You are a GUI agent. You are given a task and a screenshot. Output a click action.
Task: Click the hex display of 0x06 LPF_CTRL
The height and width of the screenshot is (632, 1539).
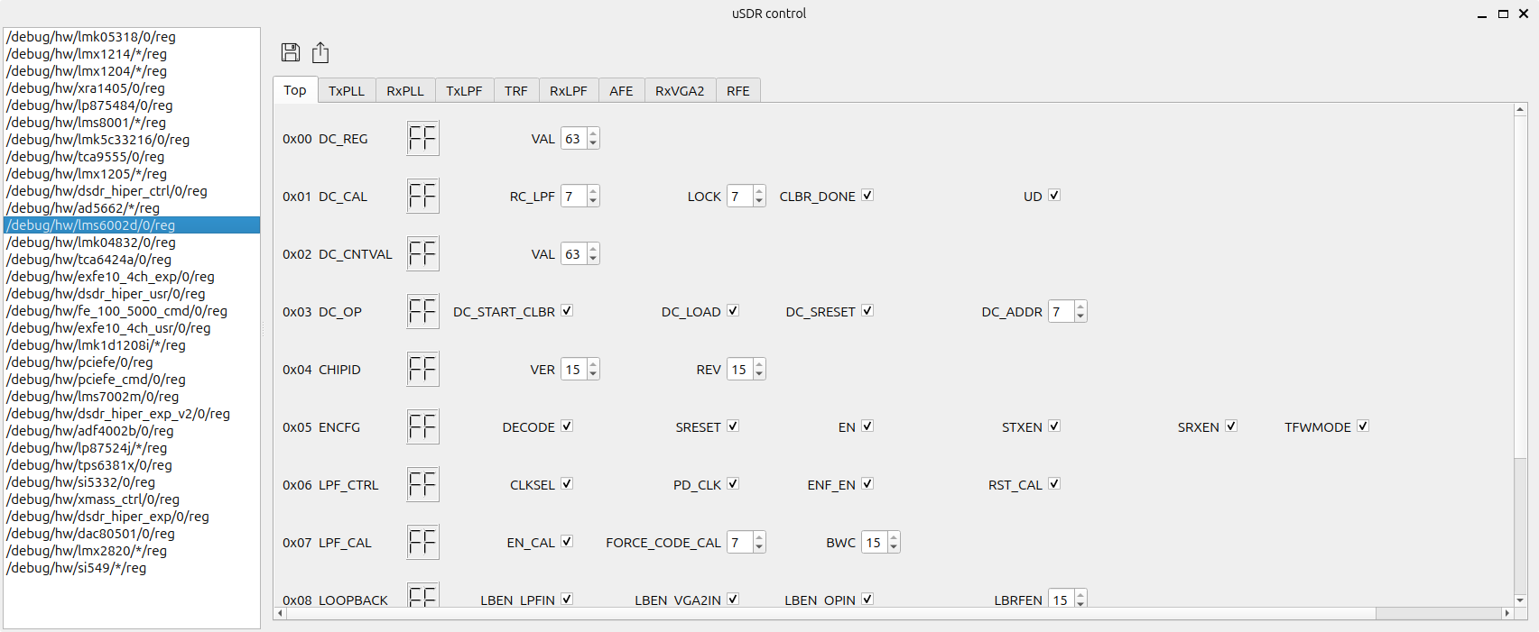click(x=422, y=484)
